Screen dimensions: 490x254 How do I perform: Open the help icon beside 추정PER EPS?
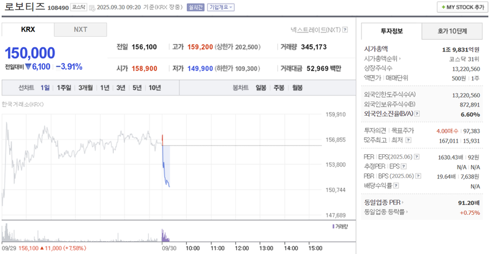[403, 166]
